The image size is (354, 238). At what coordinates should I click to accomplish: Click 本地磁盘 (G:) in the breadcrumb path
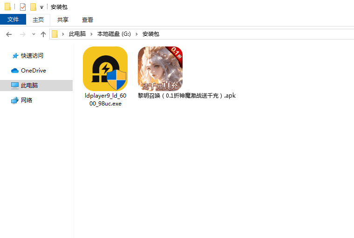[114, 34]
